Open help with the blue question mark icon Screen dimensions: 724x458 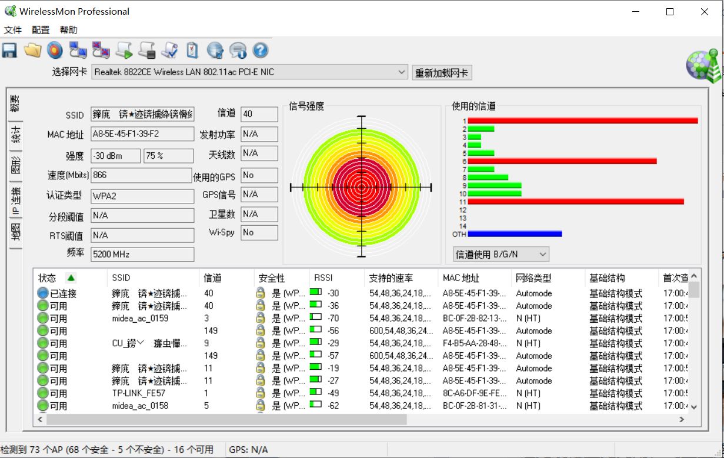click(x=261, y=51)
